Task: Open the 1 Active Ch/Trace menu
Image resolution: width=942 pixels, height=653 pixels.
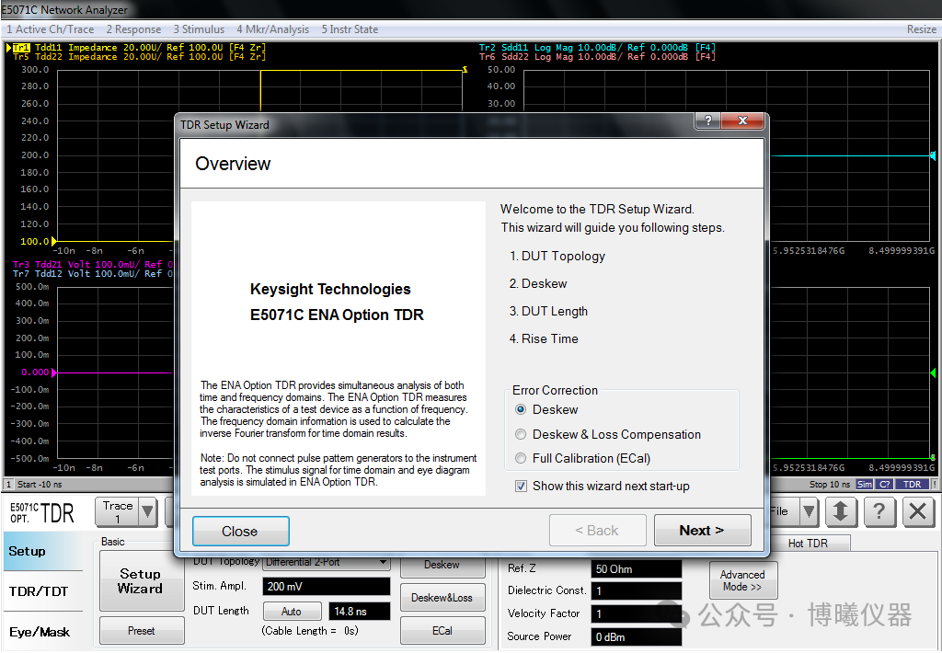Action: tap(51, 29)
